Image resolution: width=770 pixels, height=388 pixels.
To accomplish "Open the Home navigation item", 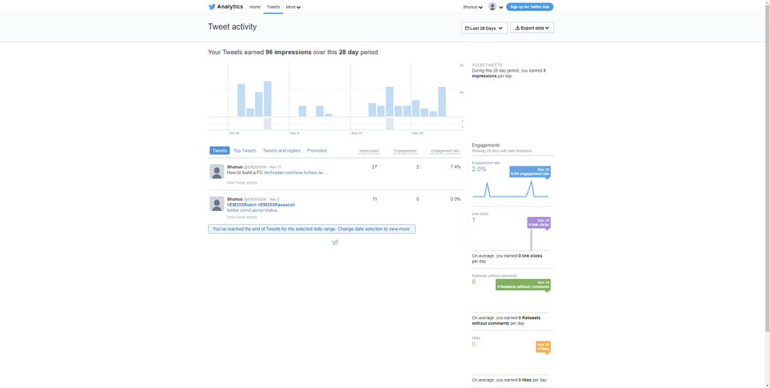I will [x=255, y=7].
